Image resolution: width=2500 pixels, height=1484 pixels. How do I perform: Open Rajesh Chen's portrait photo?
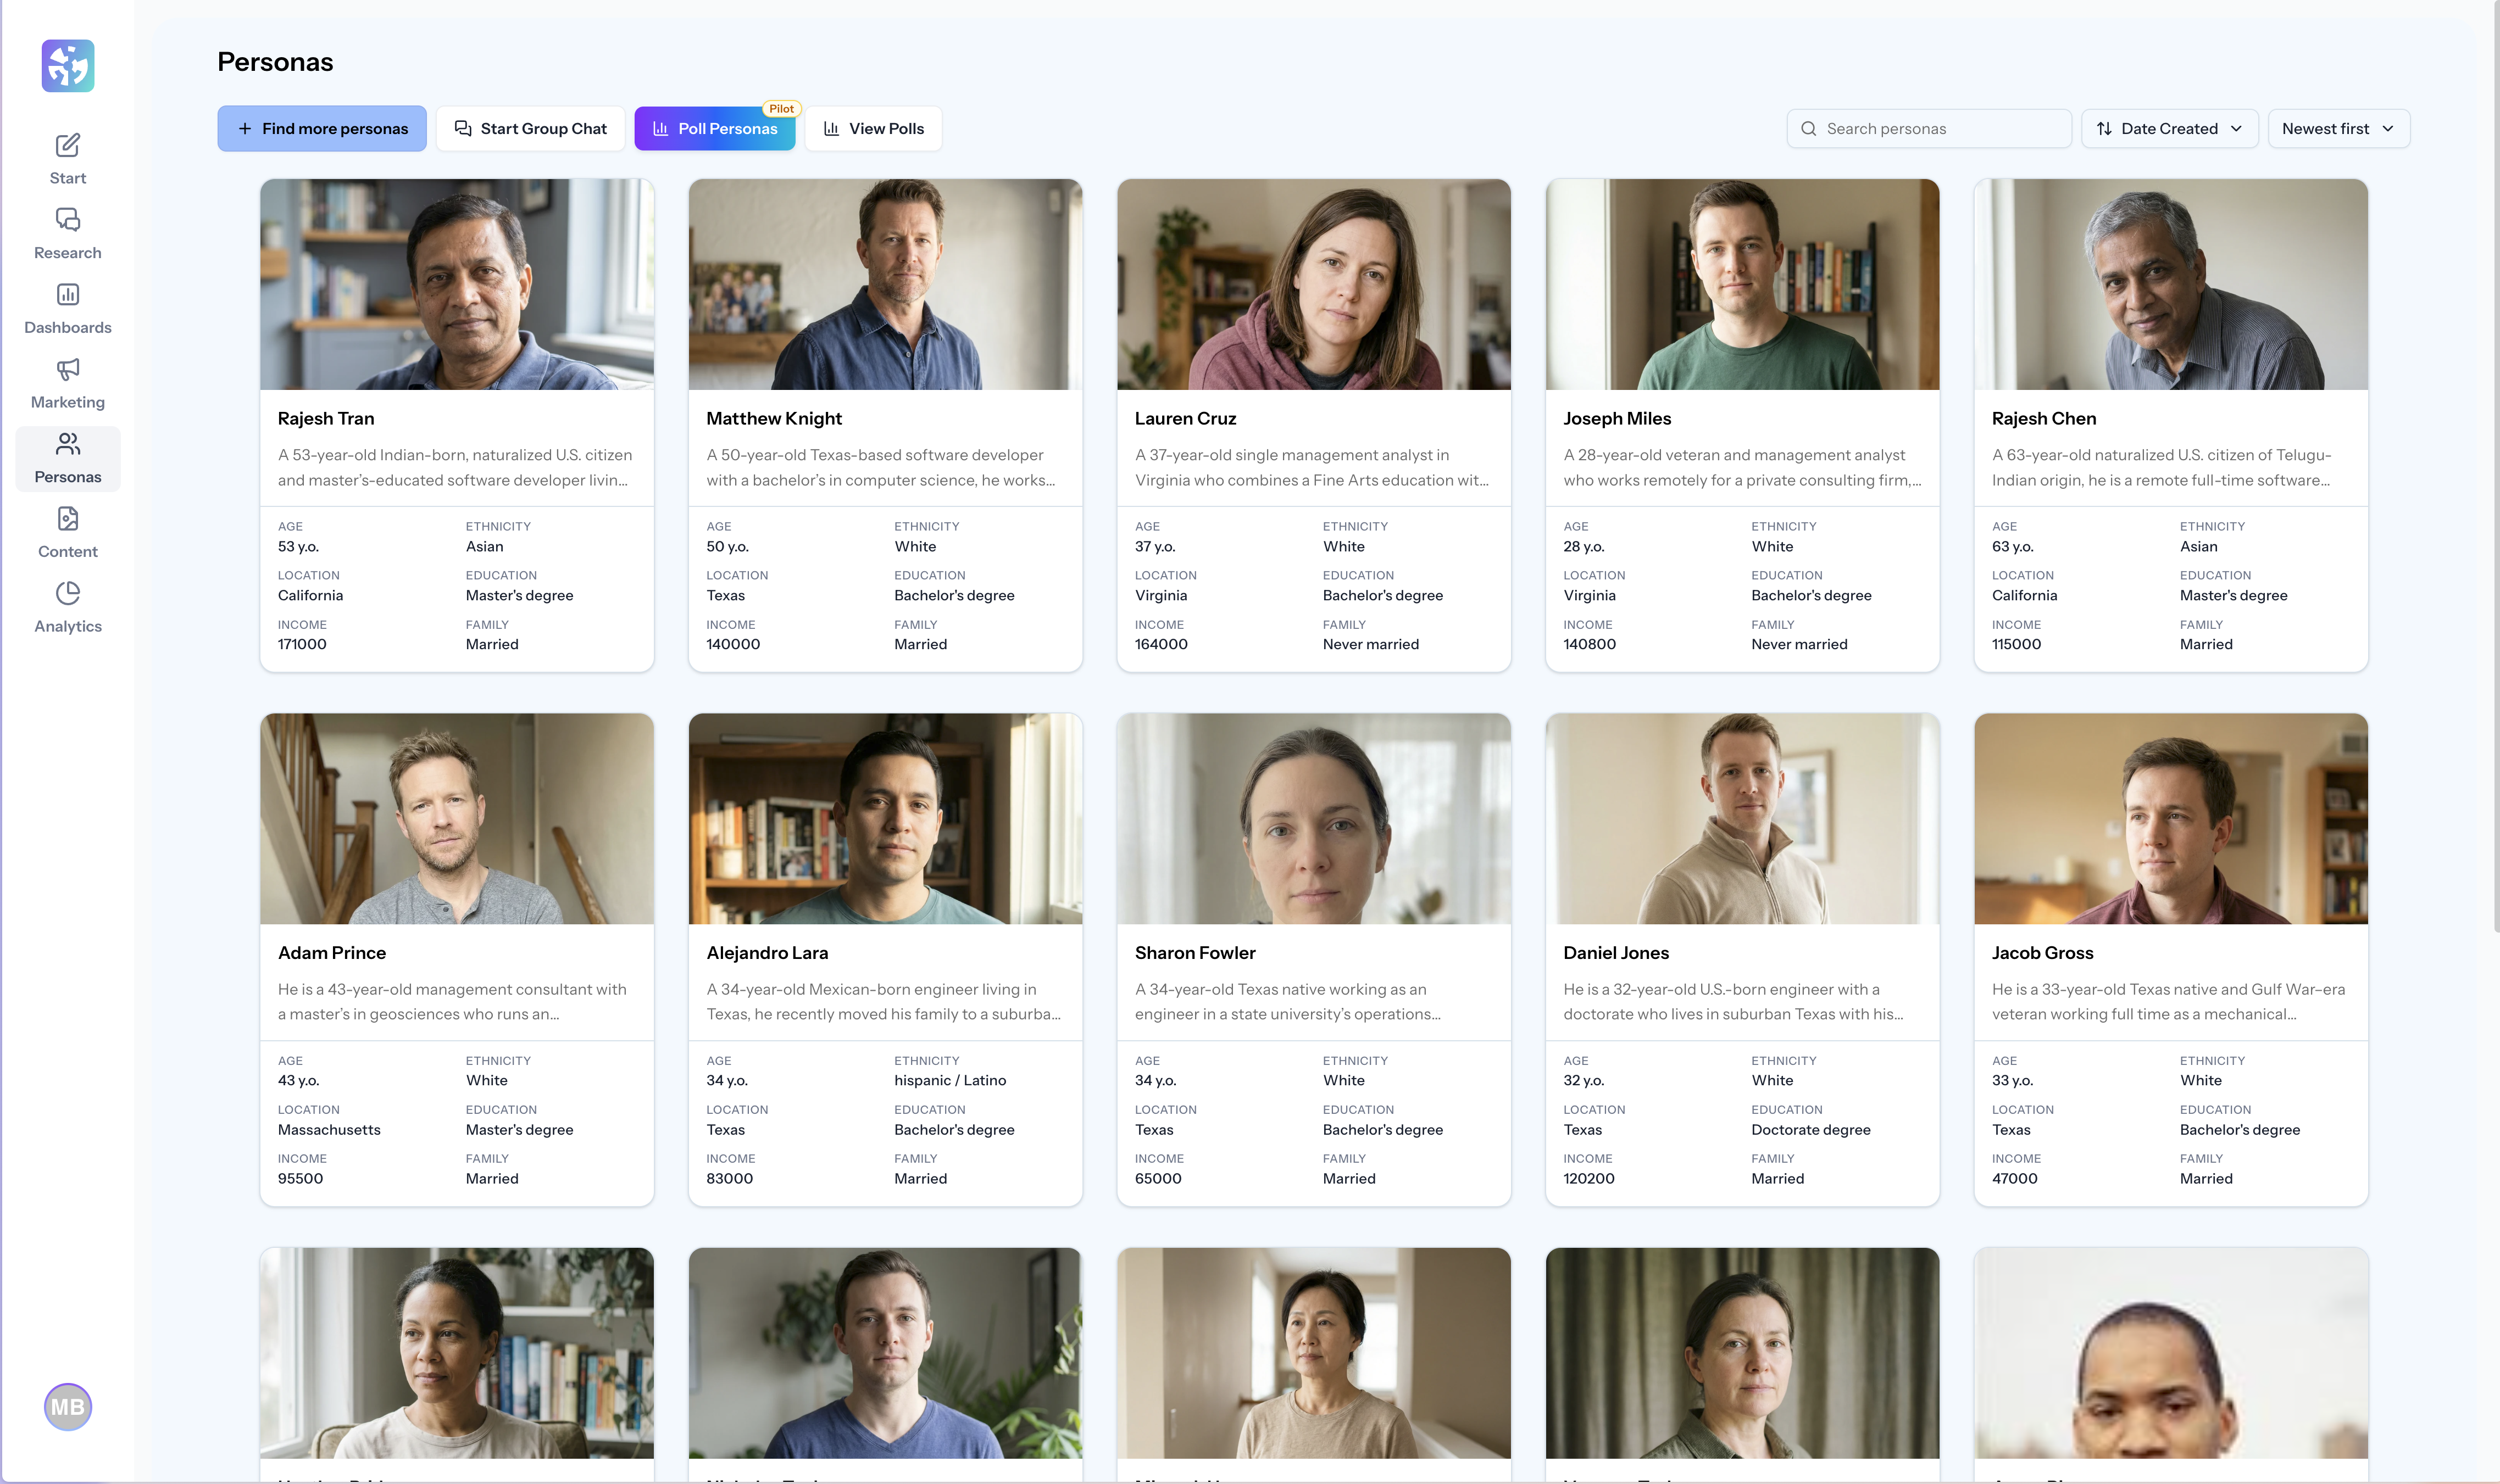(x=2171, y=285)
